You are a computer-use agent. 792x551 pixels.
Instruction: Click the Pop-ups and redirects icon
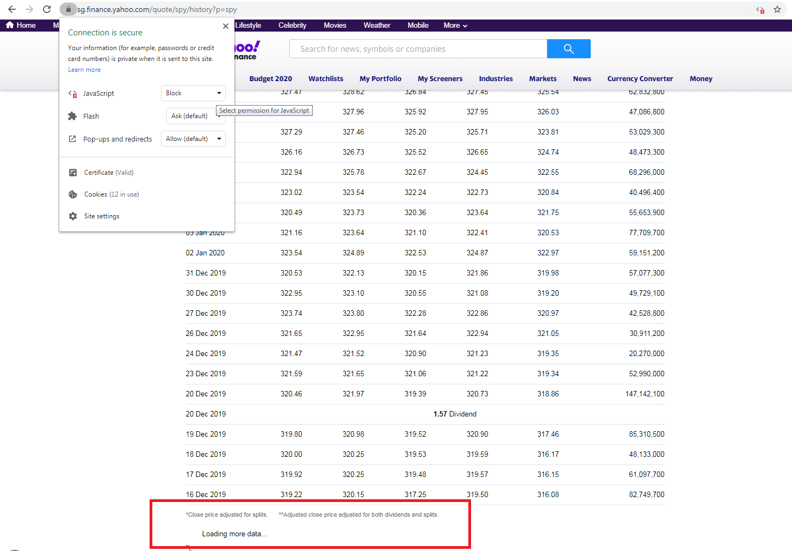(72, 139)
